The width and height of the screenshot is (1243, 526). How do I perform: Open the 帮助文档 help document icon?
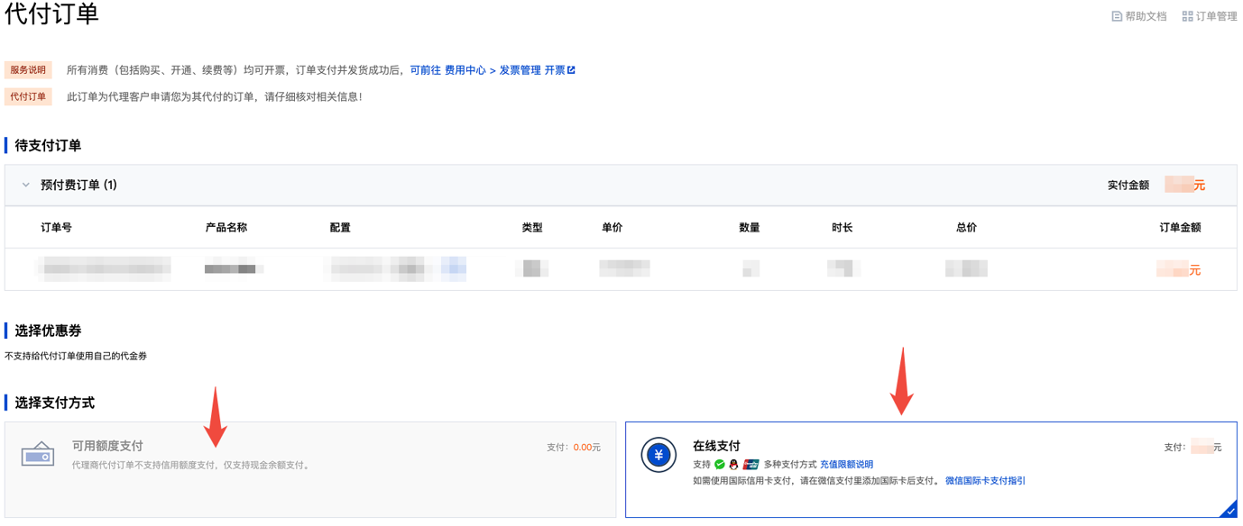1117,16
